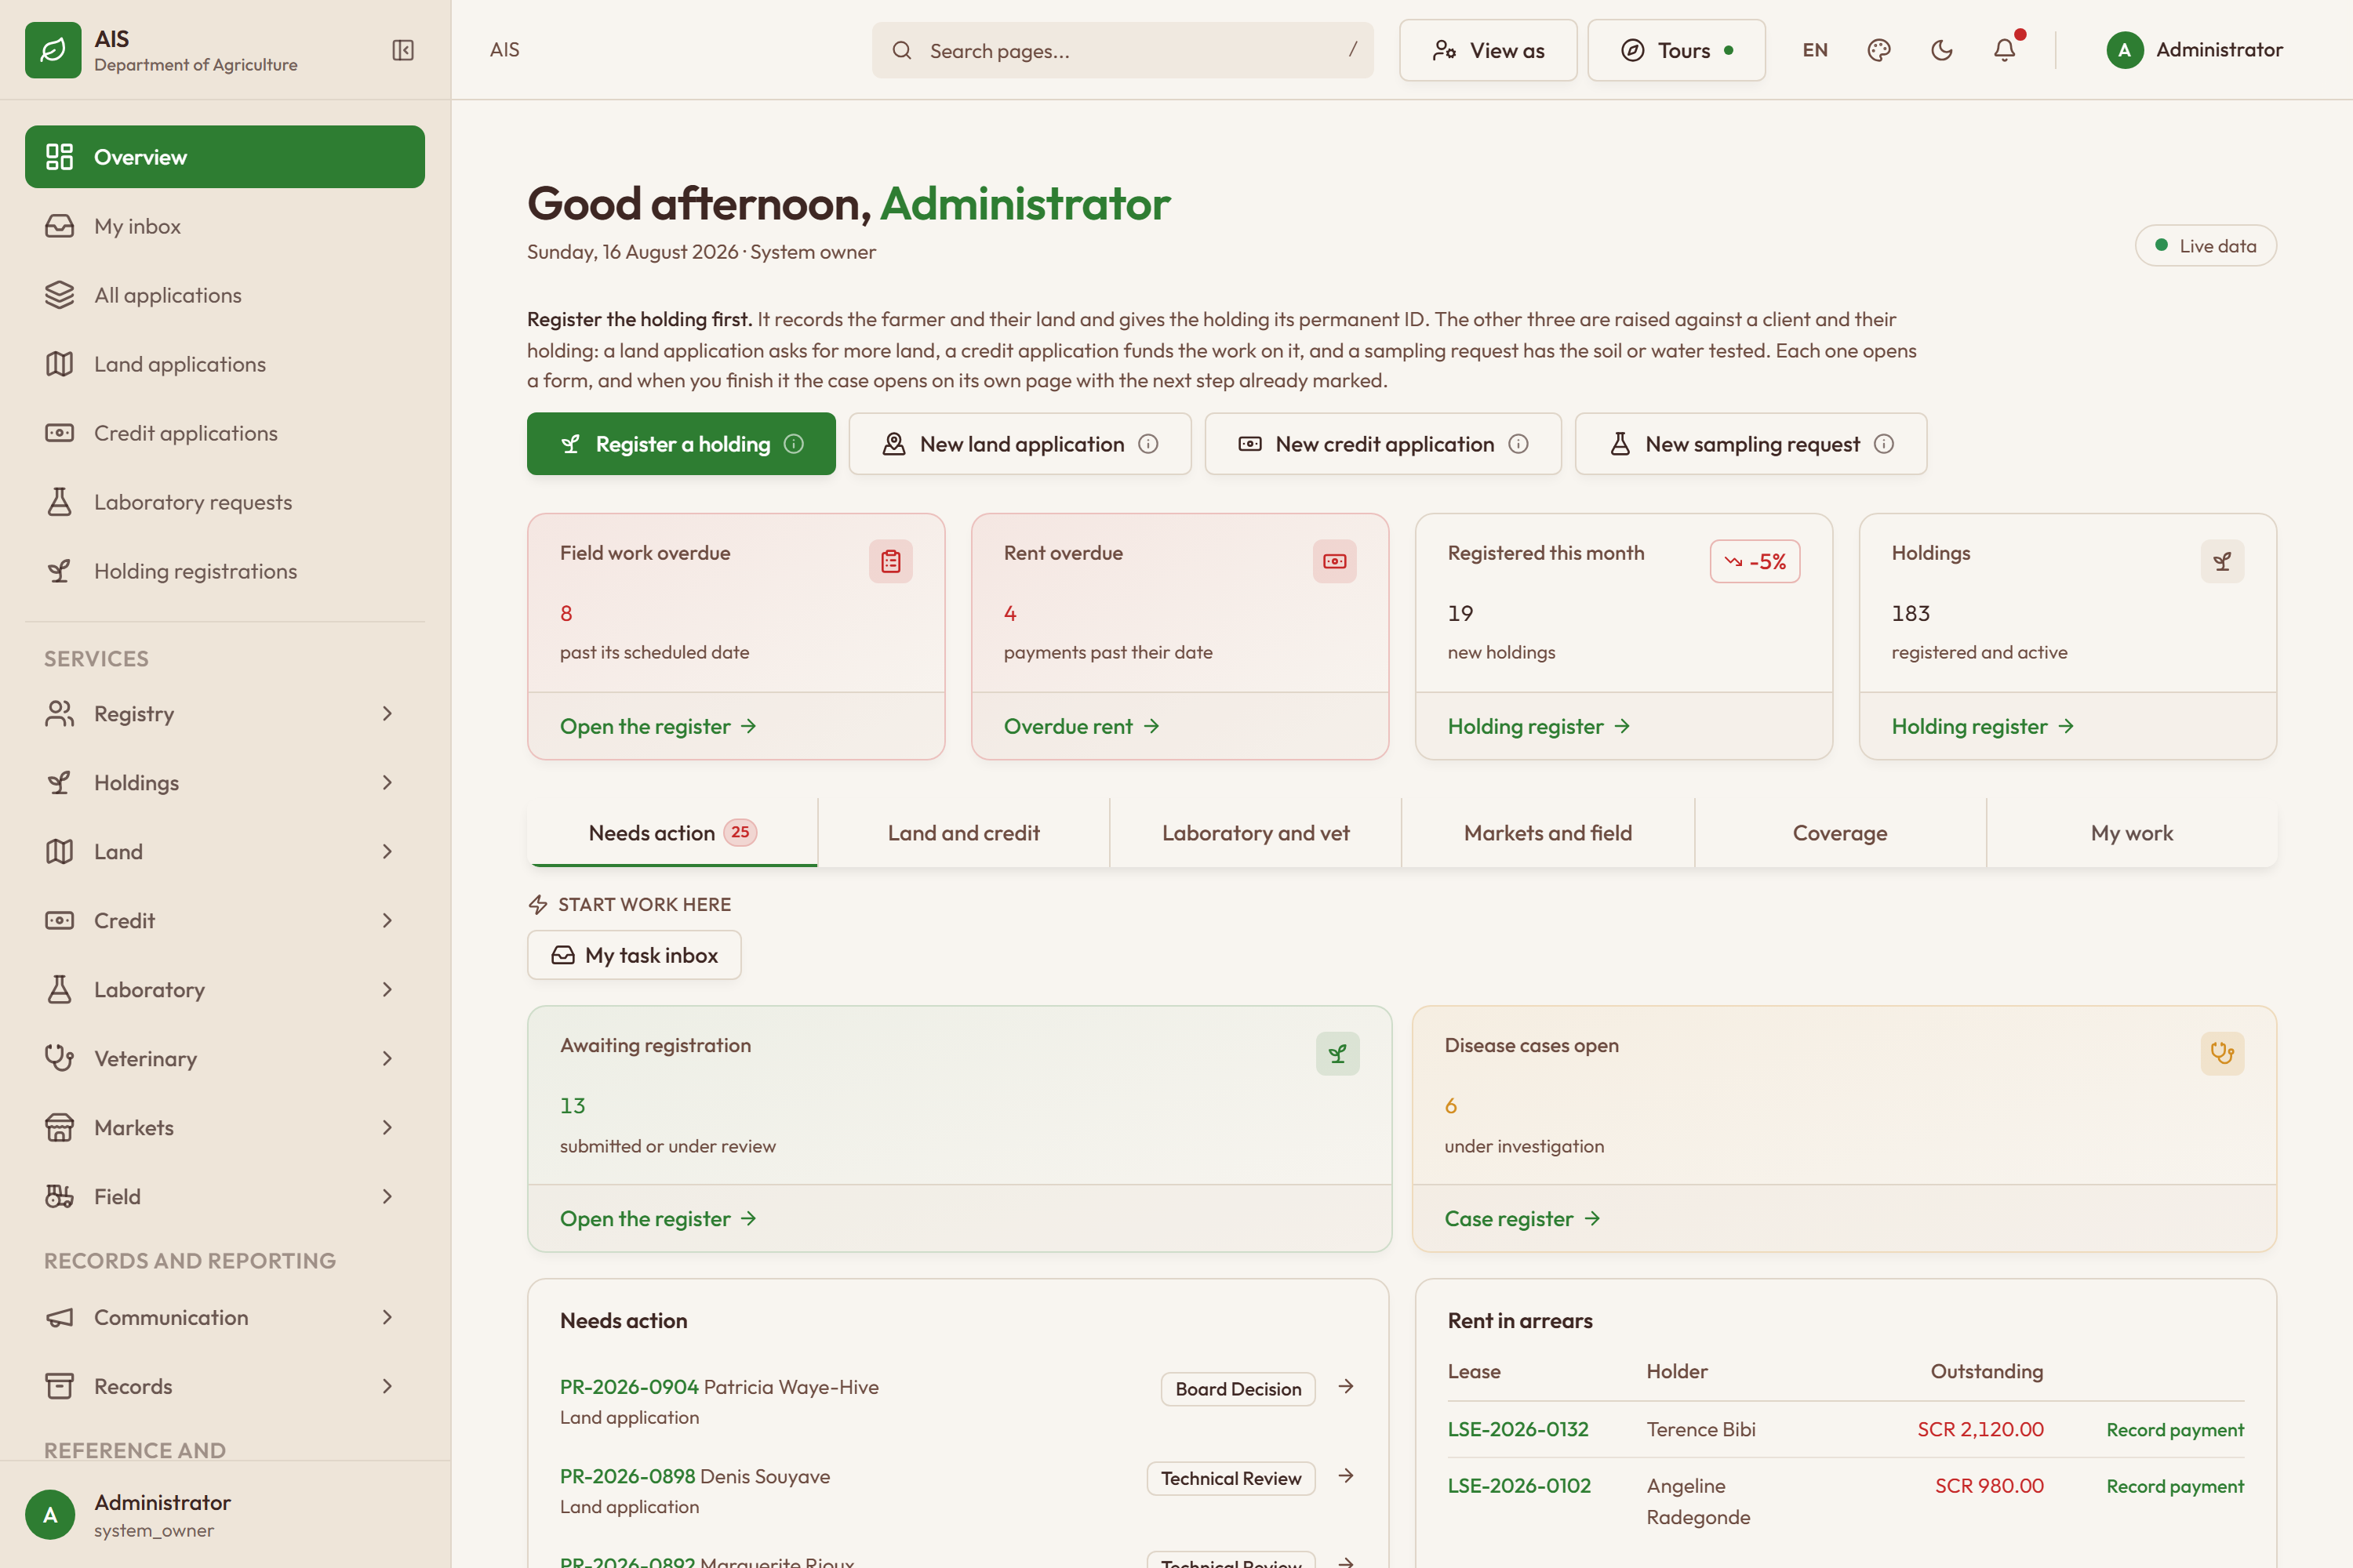2353x1568 pixels.
Task: Open the Coverage tab
Action: point(1840,833)
